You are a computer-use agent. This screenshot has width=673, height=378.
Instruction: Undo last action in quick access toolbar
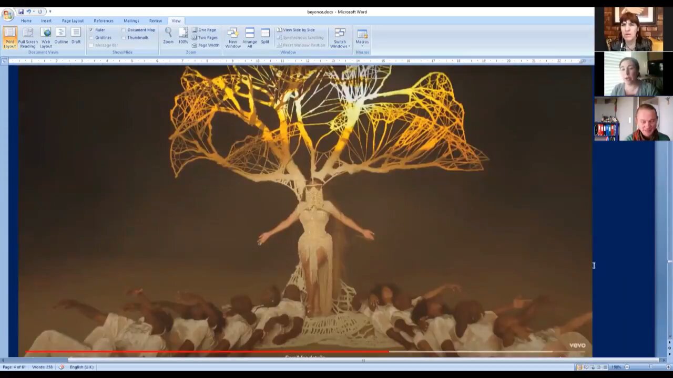point(28,12)
